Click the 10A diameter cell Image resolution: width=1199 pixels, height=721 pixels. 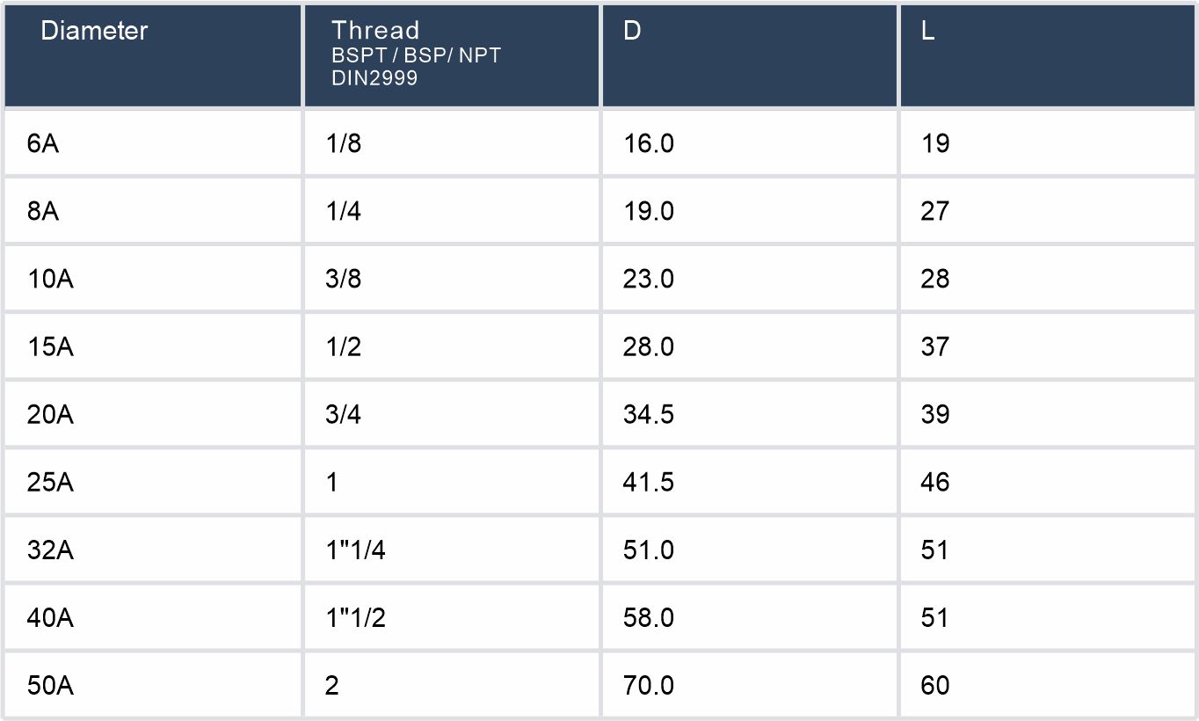pos(50,279)
